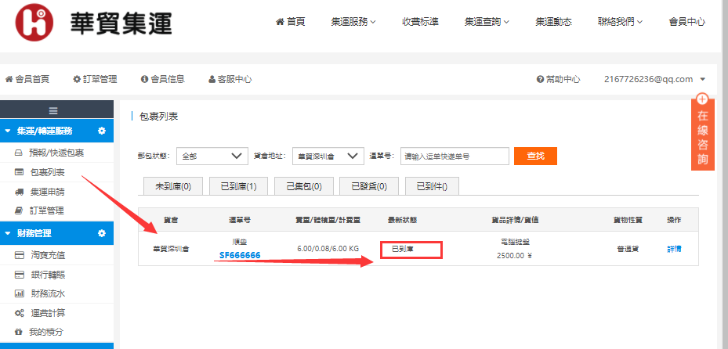Image resolution: width=728 pixels, height=349 pixels.
Task: Switch to 未到庫(0) tab
Action: pos(178,186)
